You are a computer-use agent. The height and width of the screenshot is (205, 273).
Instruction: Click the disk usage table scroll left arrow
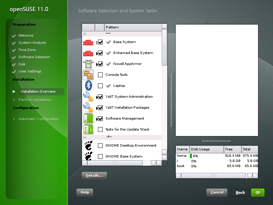click(178, 176)
